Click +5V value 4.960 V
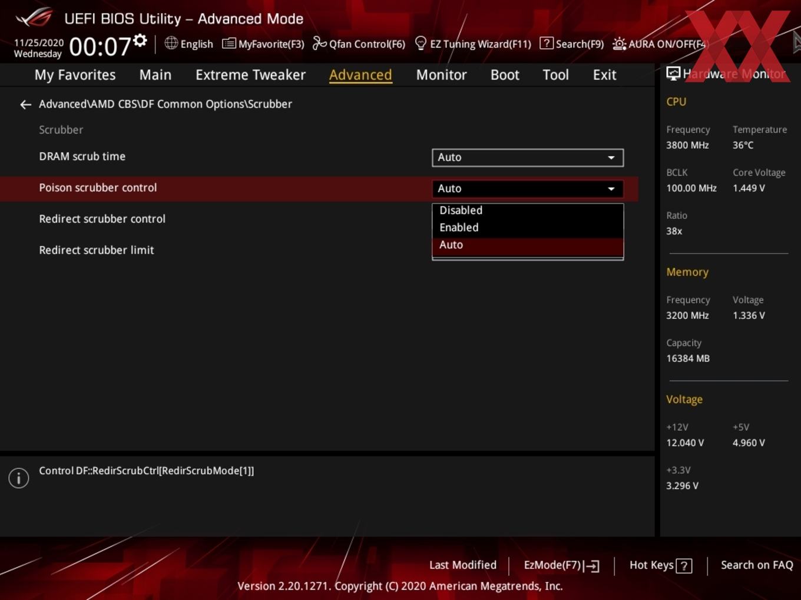Image resolution: width=801 pixels, height=600 pixels. pos(749,443)
